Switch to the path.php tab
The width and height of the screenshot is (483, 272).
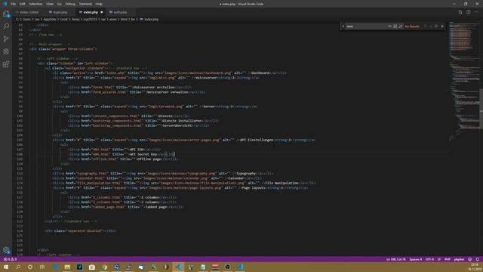[120, 12]
